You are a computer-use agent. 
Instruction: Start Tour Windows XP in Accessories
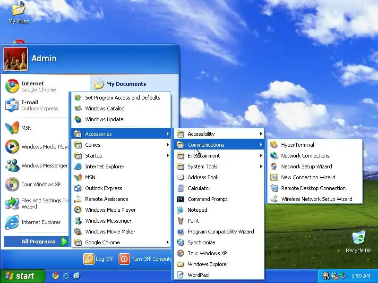tap(219, 253)
